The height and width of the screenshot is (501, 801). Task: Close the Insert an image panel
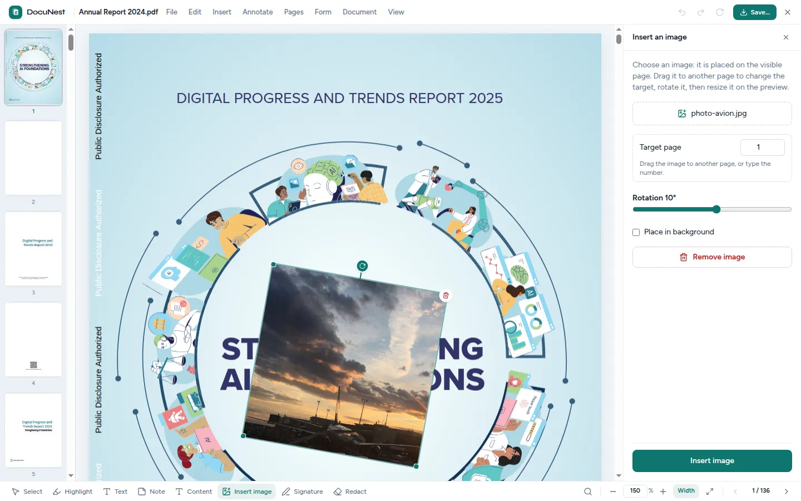coord(786,37)
